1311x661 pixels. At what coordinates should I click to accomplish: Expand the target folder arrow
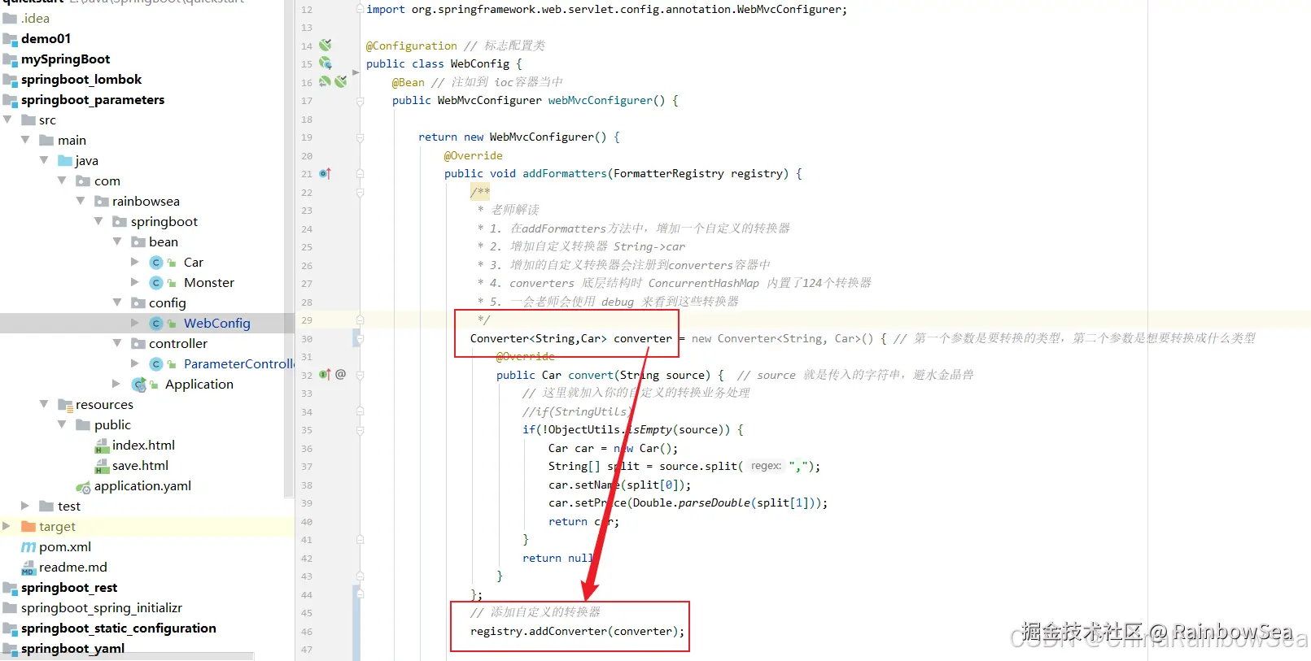click(x=7, y=526)
